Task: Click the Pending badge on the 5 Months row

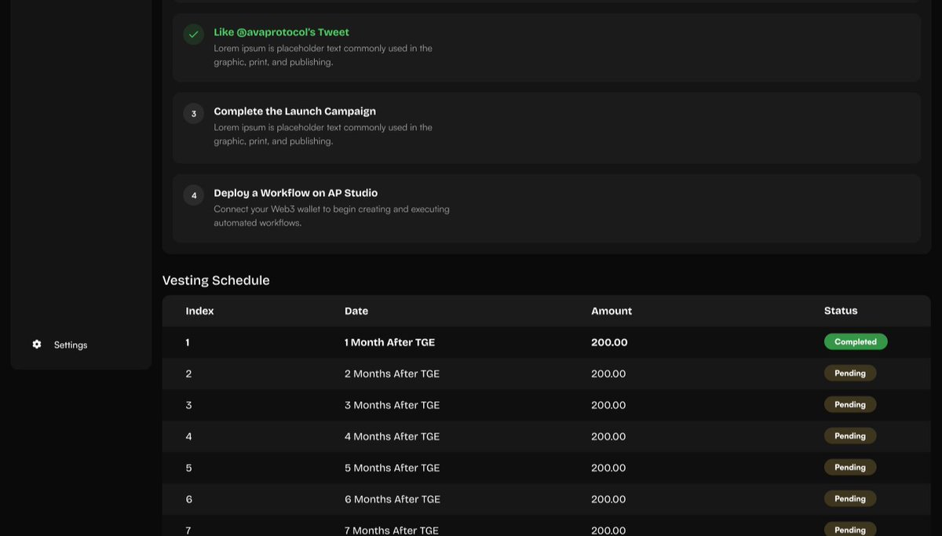Action: point(849,467)
